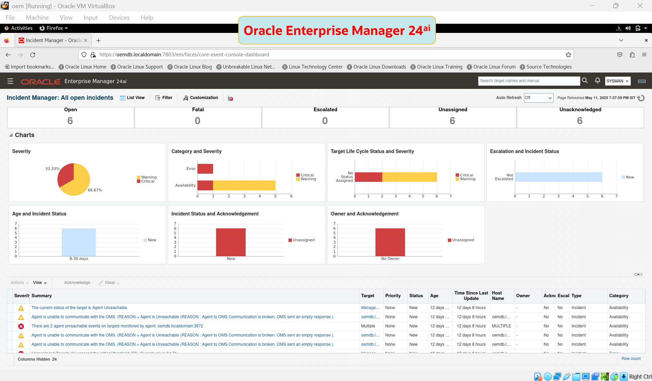Click the Not Escalated New bar
Image resolution: width=652 pixels, height=381 pixels.
(x=559, y=177)
